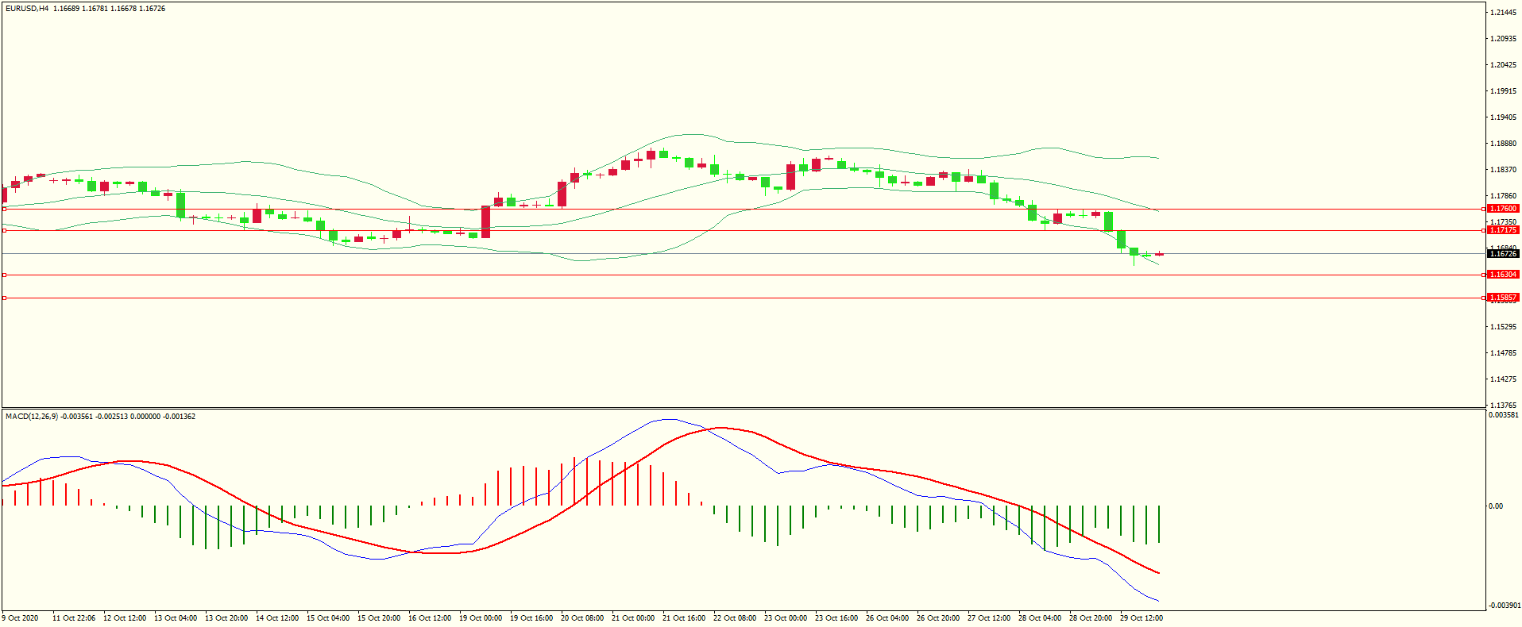Click the 9 Oct 2020 time axis label
Image resolution: width=1522 pixels, height=627 pixels.
[x=21, y=618]
